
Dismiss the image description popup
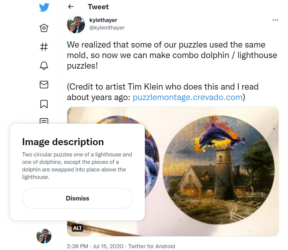77,198
